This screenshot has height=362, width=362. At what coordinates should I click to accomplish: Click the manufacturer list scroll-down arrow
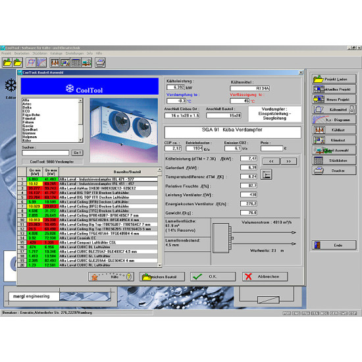80,140
